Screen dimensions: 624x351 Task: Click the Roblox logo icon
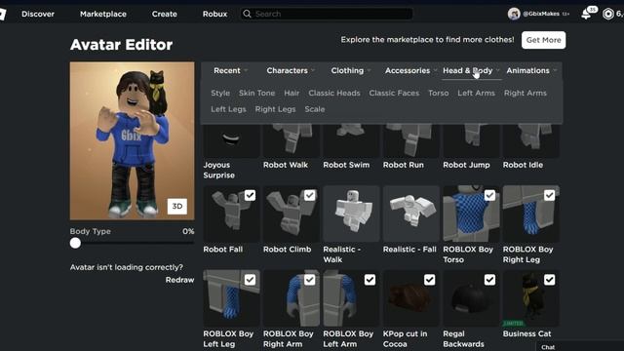click(x=2, y=14)
